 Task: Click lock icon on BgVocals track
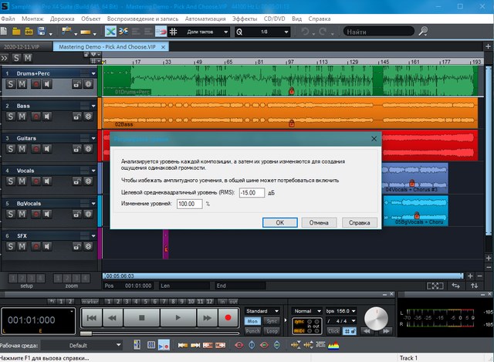tap(77, 214)
